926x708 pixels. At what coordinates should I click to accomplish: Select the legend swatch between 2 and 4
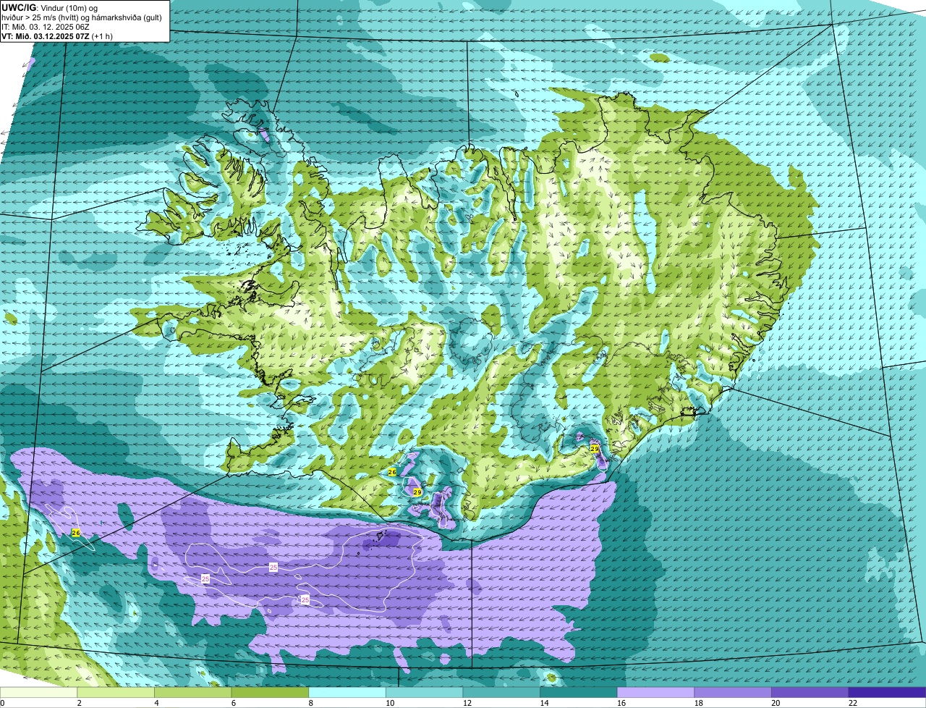[x=116, y=692]
